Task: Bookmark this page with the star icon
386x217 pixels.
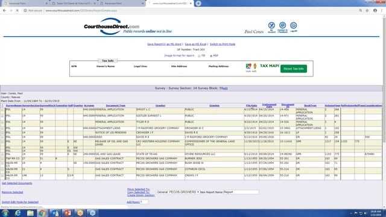Action: (367, 11)
